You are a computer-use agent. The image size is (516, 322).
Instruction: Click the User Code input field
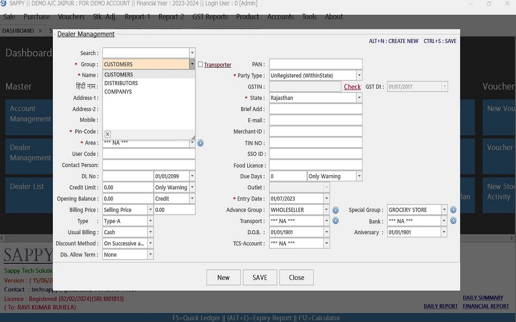point(149,154)
